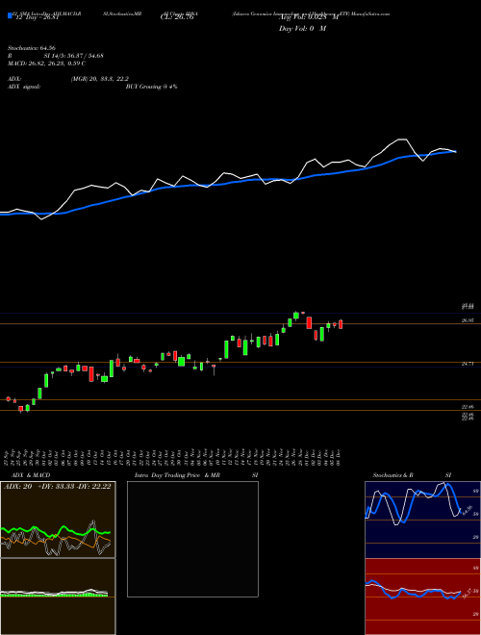Image resolution: width=481 pixels, height=635 pixels.
Task: Click the last red candlestick on the chart
Action: pyautogui.click(x=341, y=324)
